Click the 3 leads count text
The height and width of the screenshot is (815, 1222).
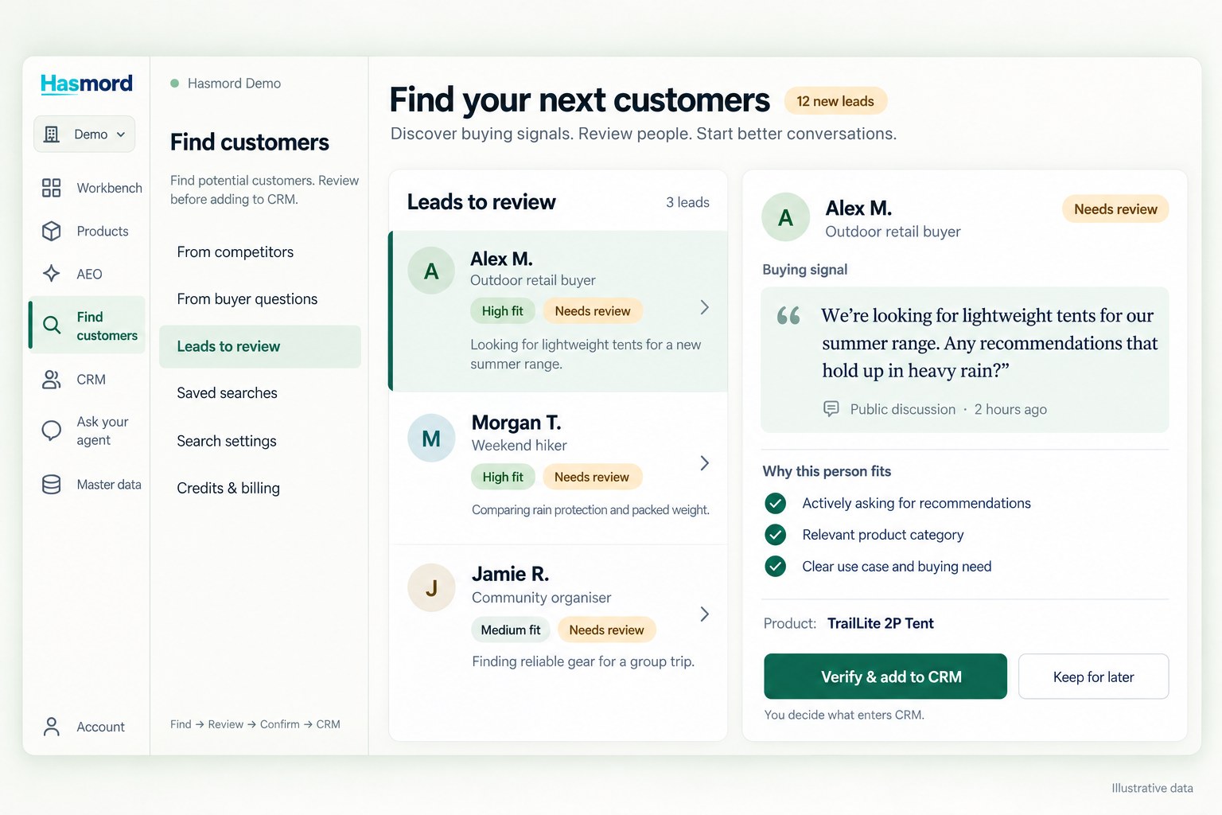point(687,202)
